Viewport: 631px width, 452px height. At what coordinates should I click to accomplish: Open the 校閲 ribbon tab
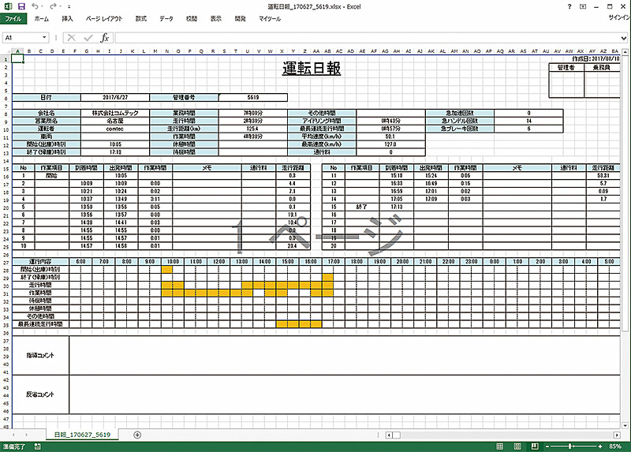192,18
